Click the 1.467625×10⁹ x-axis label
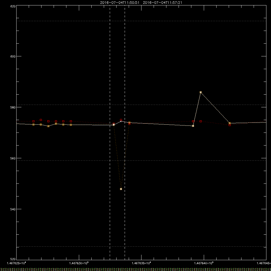 [x=17, y=263]
